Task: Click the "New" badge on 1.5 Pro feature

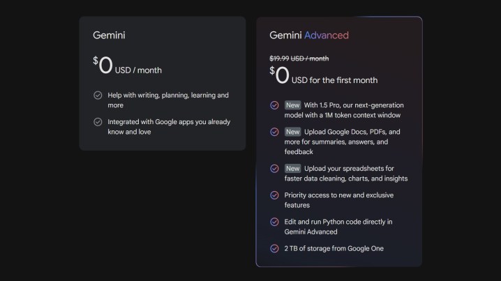Action: [x=292, y=105]
